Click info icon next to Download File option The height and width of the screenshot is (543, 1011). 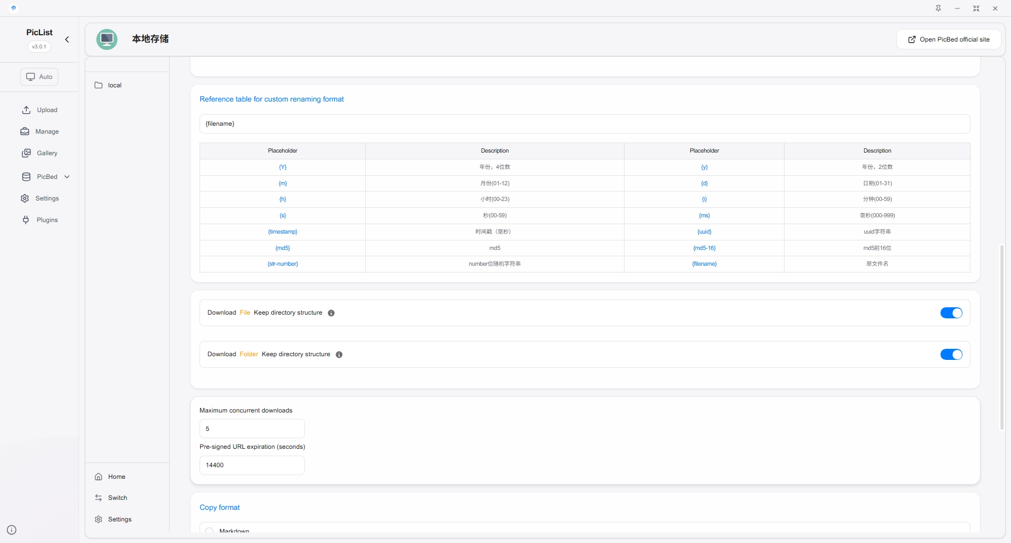pos(331,313)
